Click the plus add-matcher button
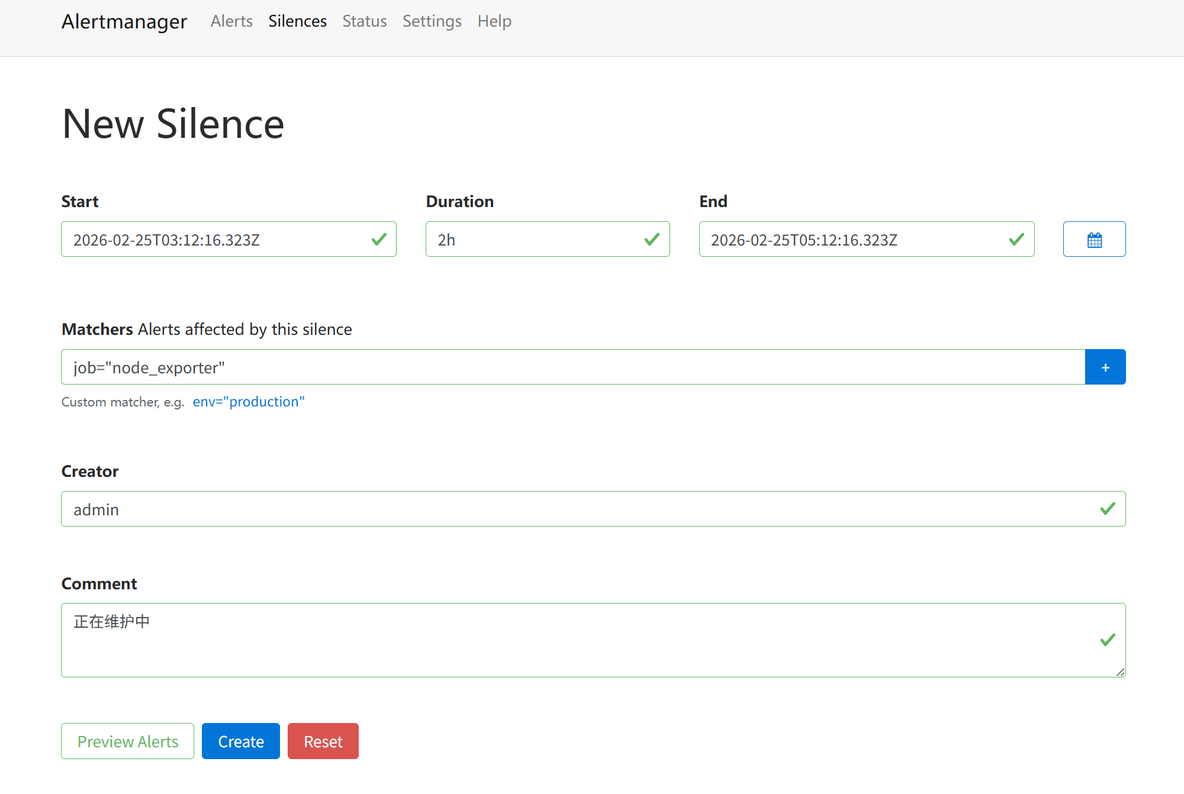Image resolution: width=1184 pixels, height=794 pixels. point(1105,367)
